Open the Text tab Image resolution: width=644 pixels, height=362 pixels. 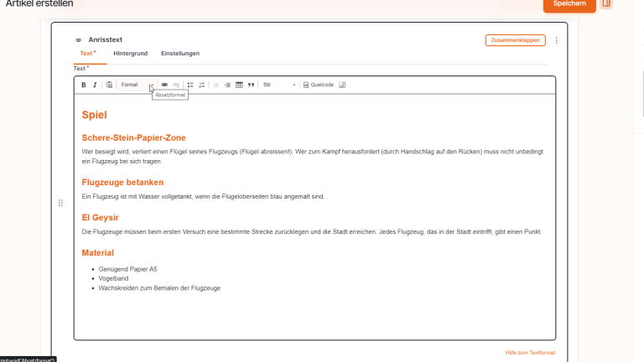pyautogui.click(x=88, y=54)
